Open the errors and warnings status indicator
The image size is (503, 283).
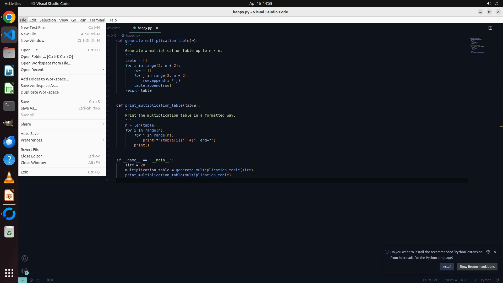click(x=36, y=280)
